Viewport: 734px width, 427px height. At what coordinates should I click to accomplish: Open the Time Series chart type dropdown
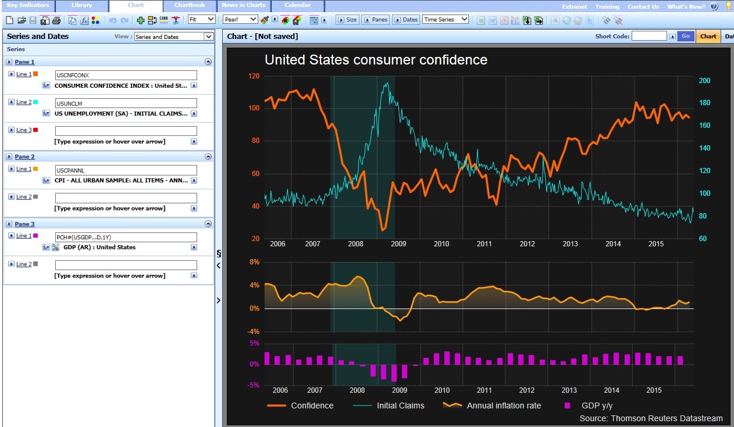click(x=446, y=20)
